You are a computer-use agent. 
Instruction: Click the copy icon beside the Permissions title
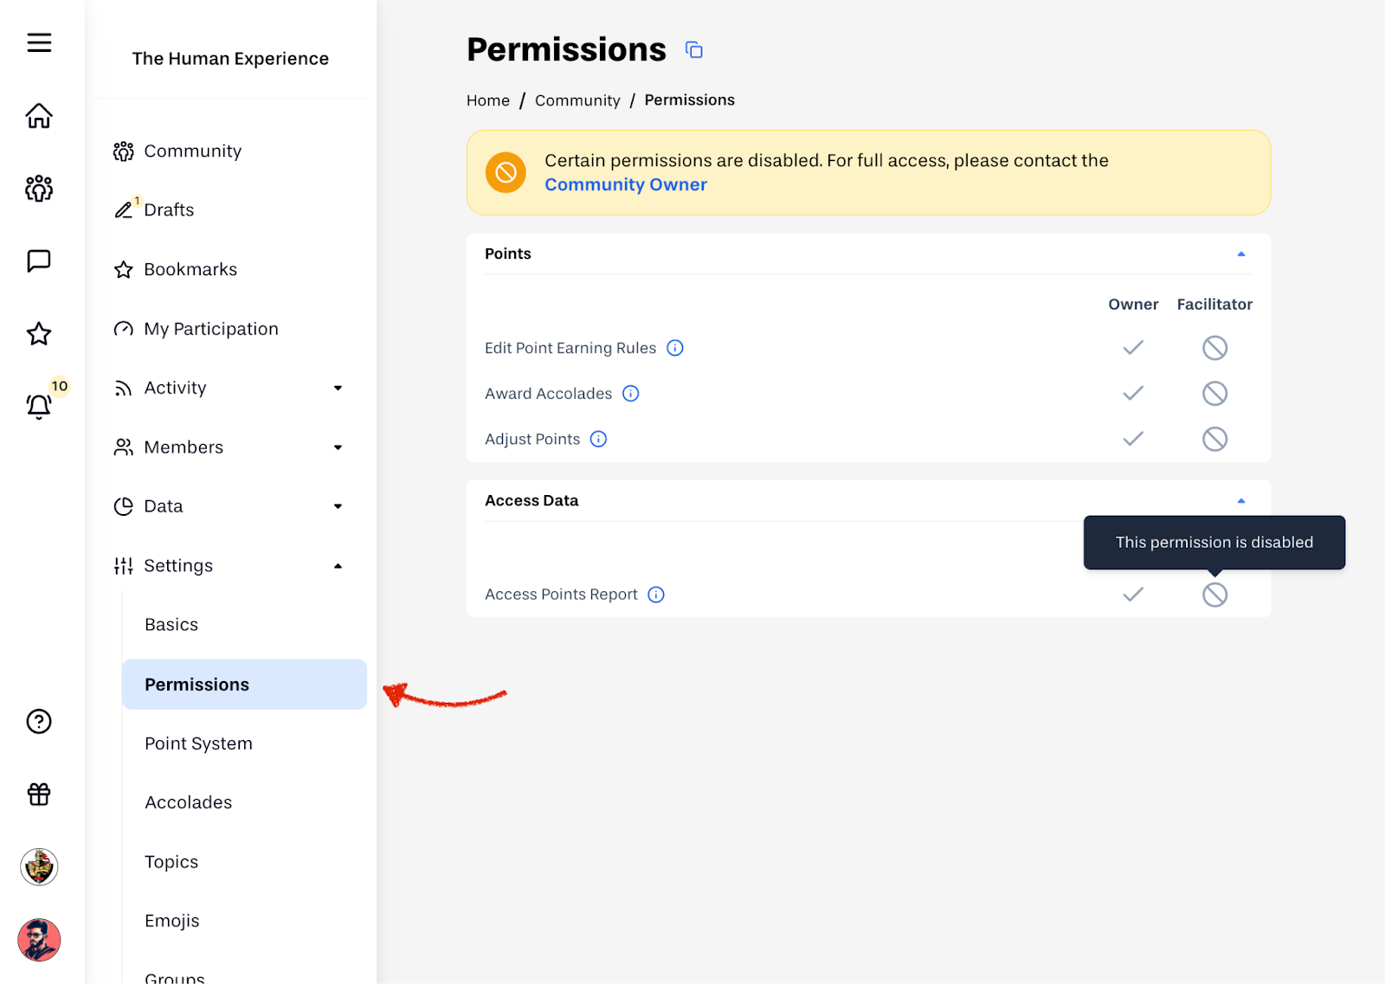pos(693,49)
